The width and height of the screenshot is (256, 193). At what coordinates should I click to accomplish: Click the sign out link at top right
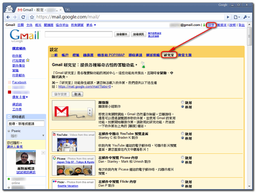(x=241, y=25)
